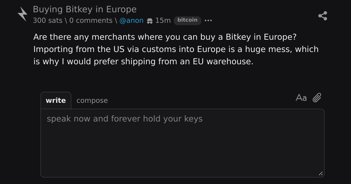The height and width of the screenshot is (184, 351).
Task: Open the share icon for this post
Action: (x=323, y=16)
